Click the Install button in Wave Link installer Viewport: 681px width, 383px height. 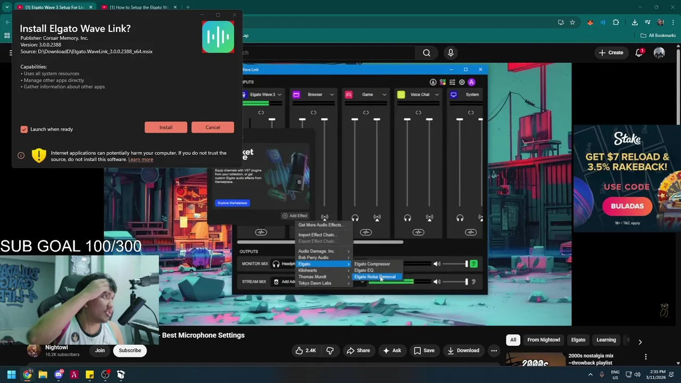165,127
